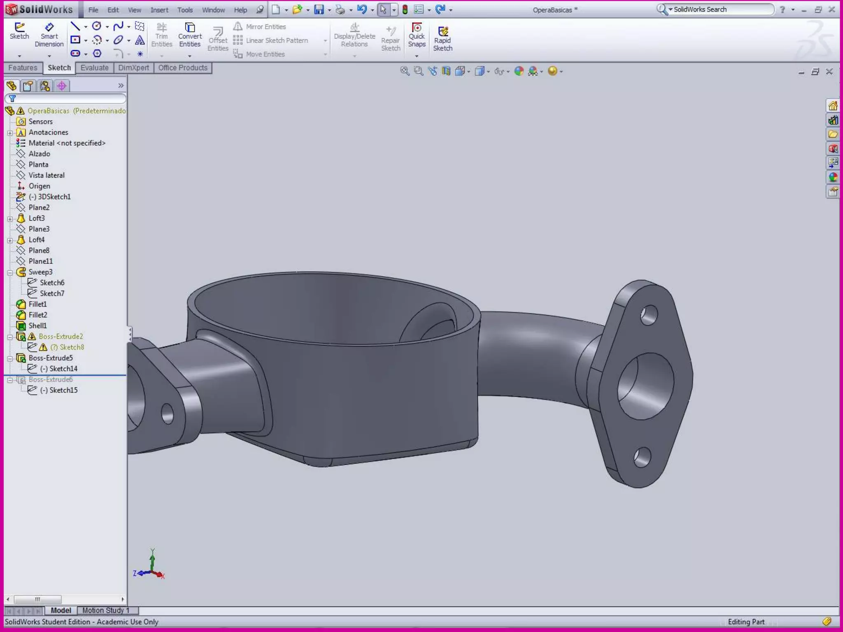The image size is (843, 632).
Task: Click the Line sketch tool
Action: point(75,27)
